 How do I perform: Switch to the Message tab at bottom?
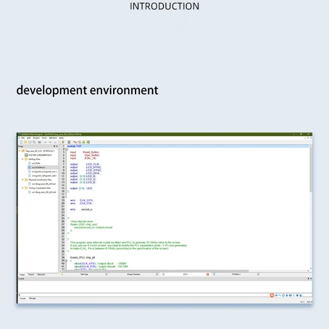click(x=32, y=299)
